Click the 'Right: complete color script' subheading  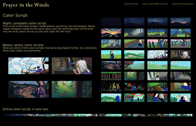tap(24, 23)
